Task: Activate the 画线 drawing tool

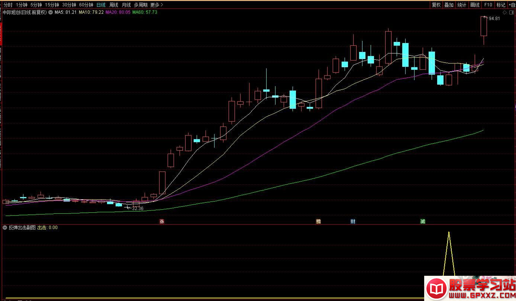Action: [475, 5]
